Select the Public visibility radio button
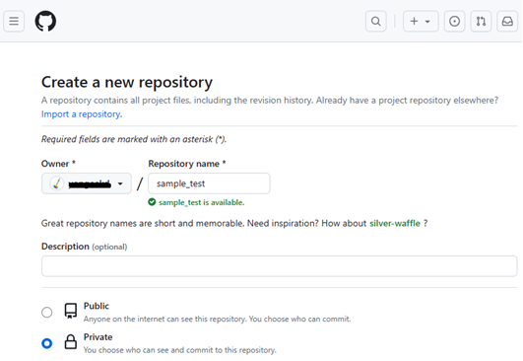 46,313
